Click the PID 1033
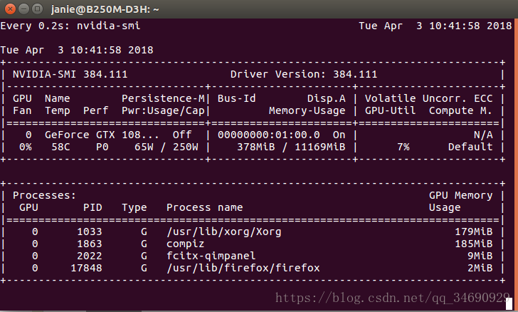The width and height of the screenshot is (518, 312). (89, 232)
